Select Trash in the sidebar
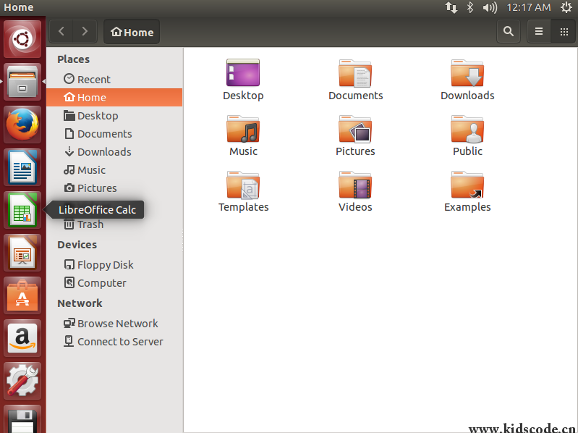The height and width of the screenshot is (433, 578). tap(114, 224)
